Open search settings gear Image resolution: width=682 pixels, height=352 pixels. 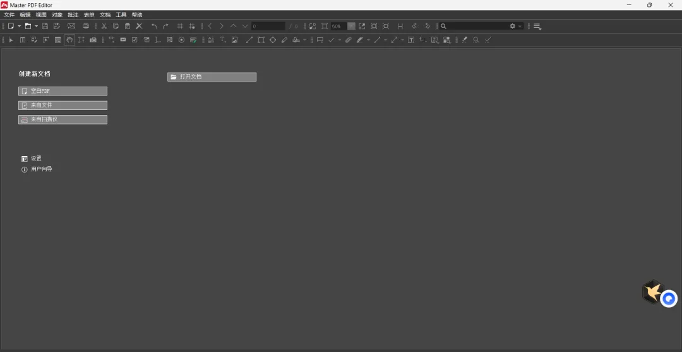513,26
